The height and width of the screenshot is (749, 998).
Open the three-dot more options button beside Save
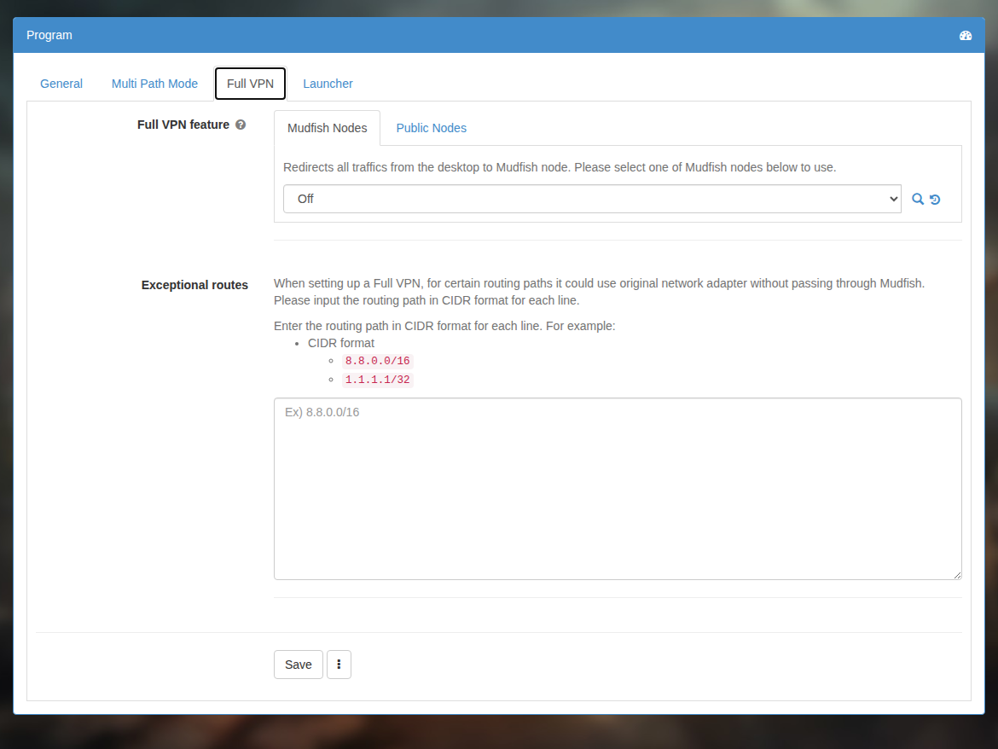339,665
